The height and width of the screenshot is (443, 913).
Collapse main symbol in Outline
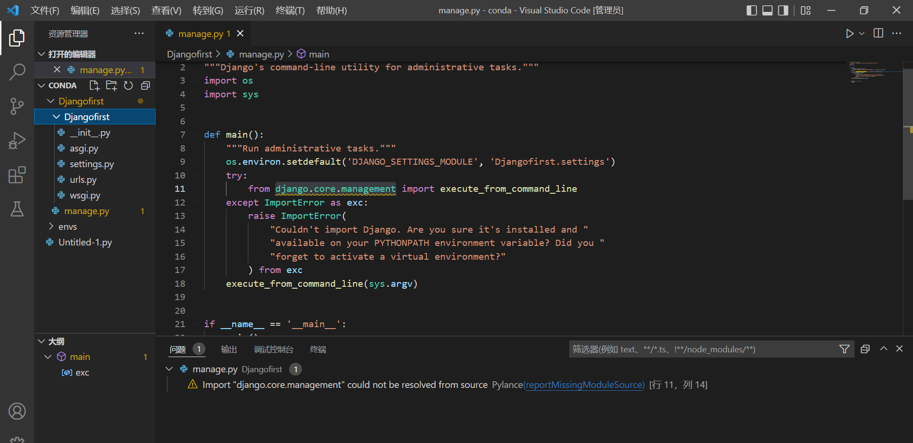[x=48, y=357]
